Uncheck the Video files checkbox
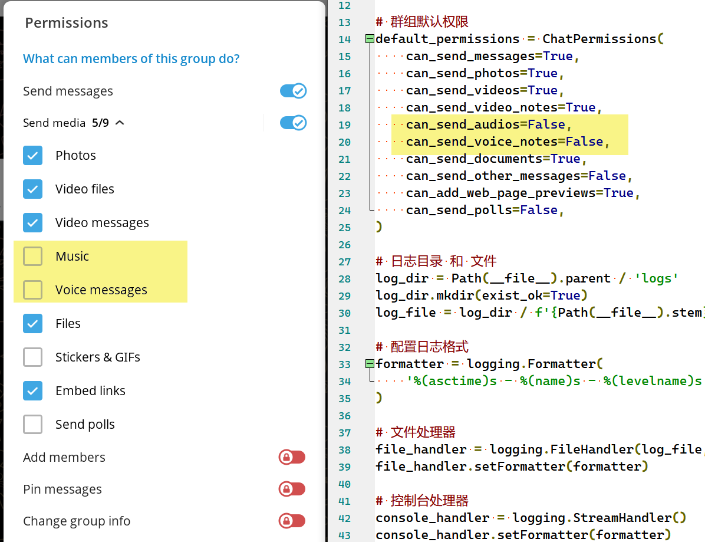 click(x=33, y=189)
